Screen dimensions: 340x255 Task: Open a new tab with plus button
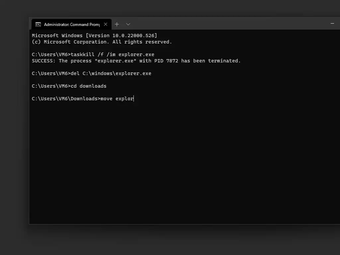(117, 24)
